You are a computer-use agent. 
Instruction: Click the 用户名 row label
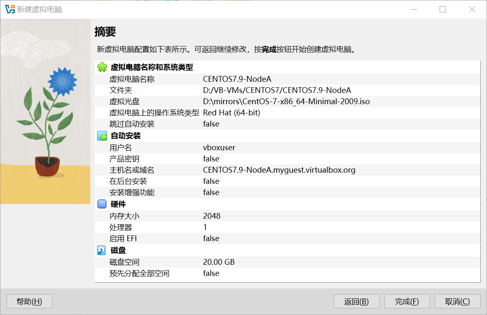(x=121, y=148)
